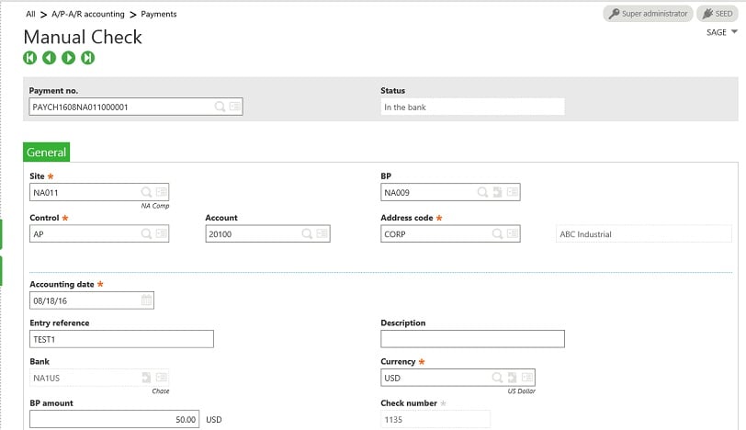The height and width of the screenshot is (430, 746).
Task: Go to the first record navigation icon
Action: (30, 58)
